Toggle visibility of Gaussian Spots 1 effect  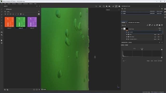pyautogui.click(x=127, y=39)
